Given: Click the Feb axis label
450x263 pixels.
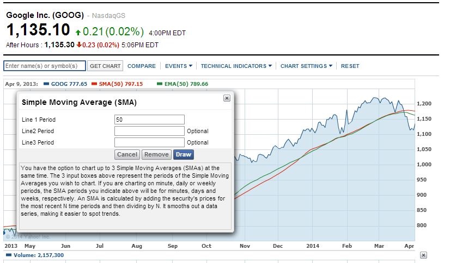Looking at the screenshot, I should tap(347, 246).
